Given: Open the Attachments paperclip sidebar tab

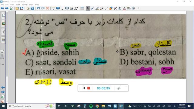Looking at the screenshot, I should [x=3, y=32].
